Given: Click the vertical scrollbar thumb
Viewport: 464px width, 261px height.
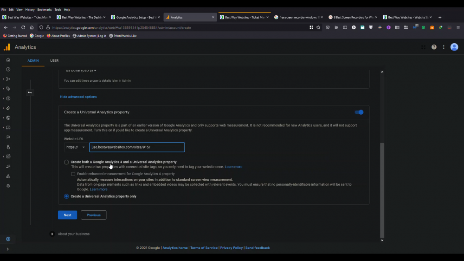Looking at the screenshot, I should pyautogui.click(x=382, y=190).
